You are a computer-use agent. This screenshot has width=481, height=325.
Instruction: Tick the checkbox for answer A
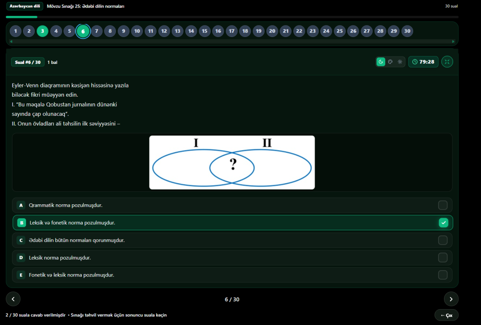443,205
